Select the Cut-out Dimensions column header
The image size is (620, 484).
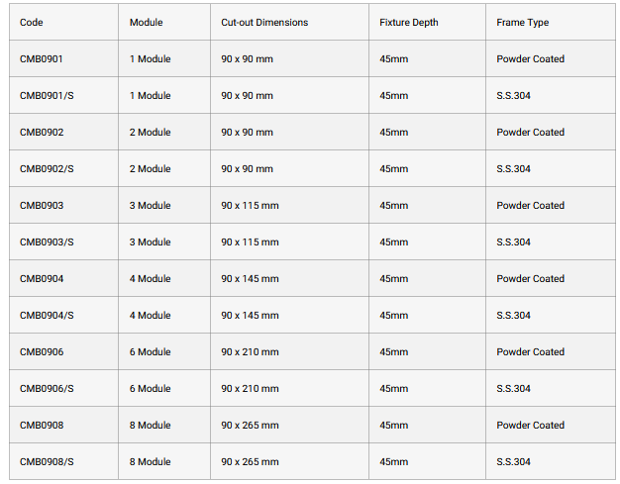[264, 23]
